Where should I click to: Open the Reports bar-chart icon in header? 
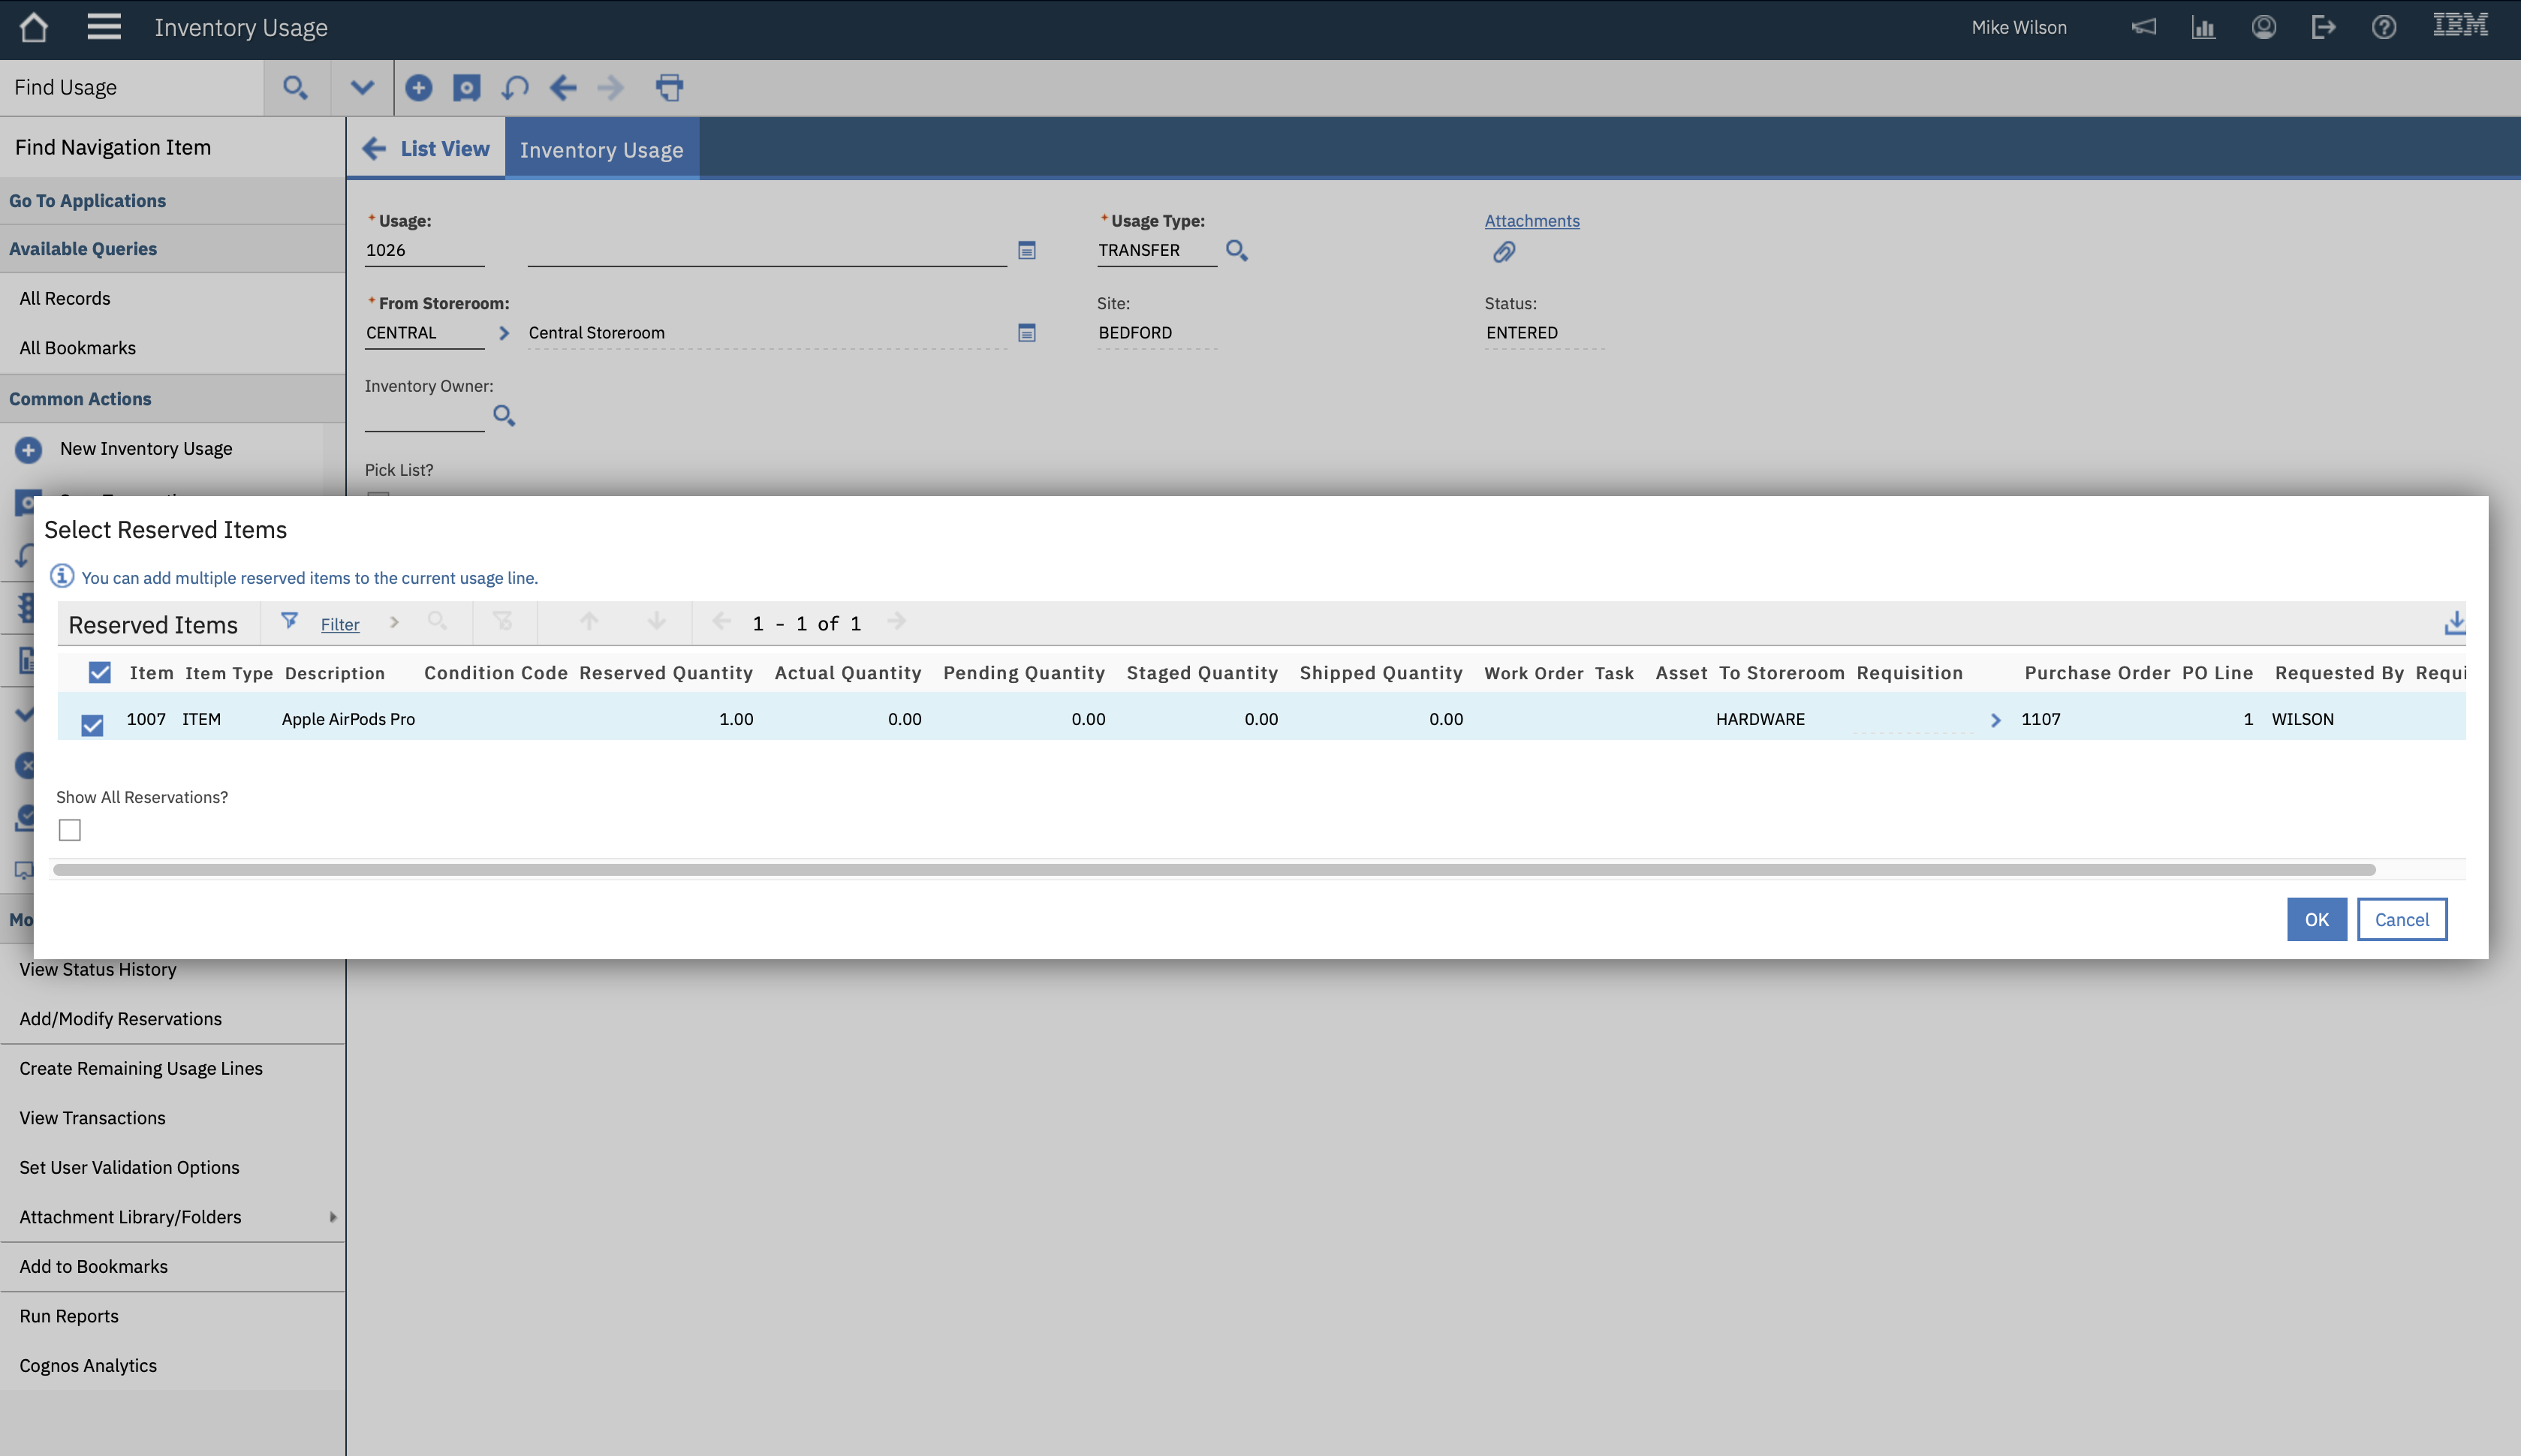coord(2203,27)
